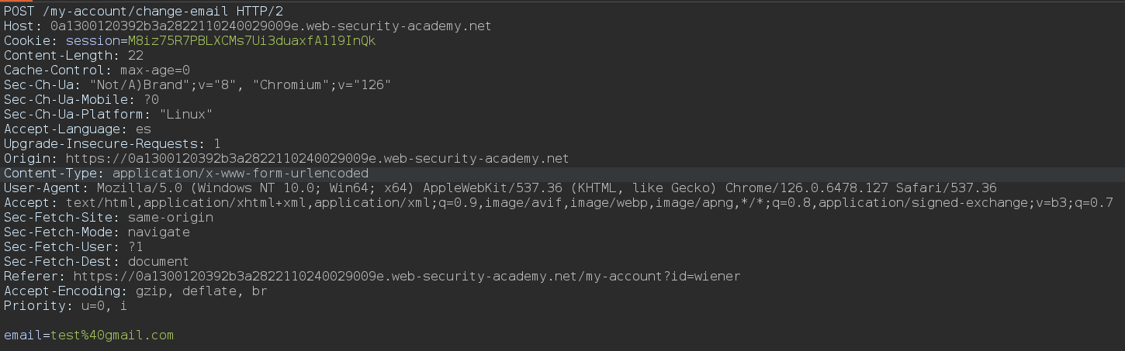Click the Sec-Fetch-Mode navigate value

pyautogui.click(x=159, y=232)
